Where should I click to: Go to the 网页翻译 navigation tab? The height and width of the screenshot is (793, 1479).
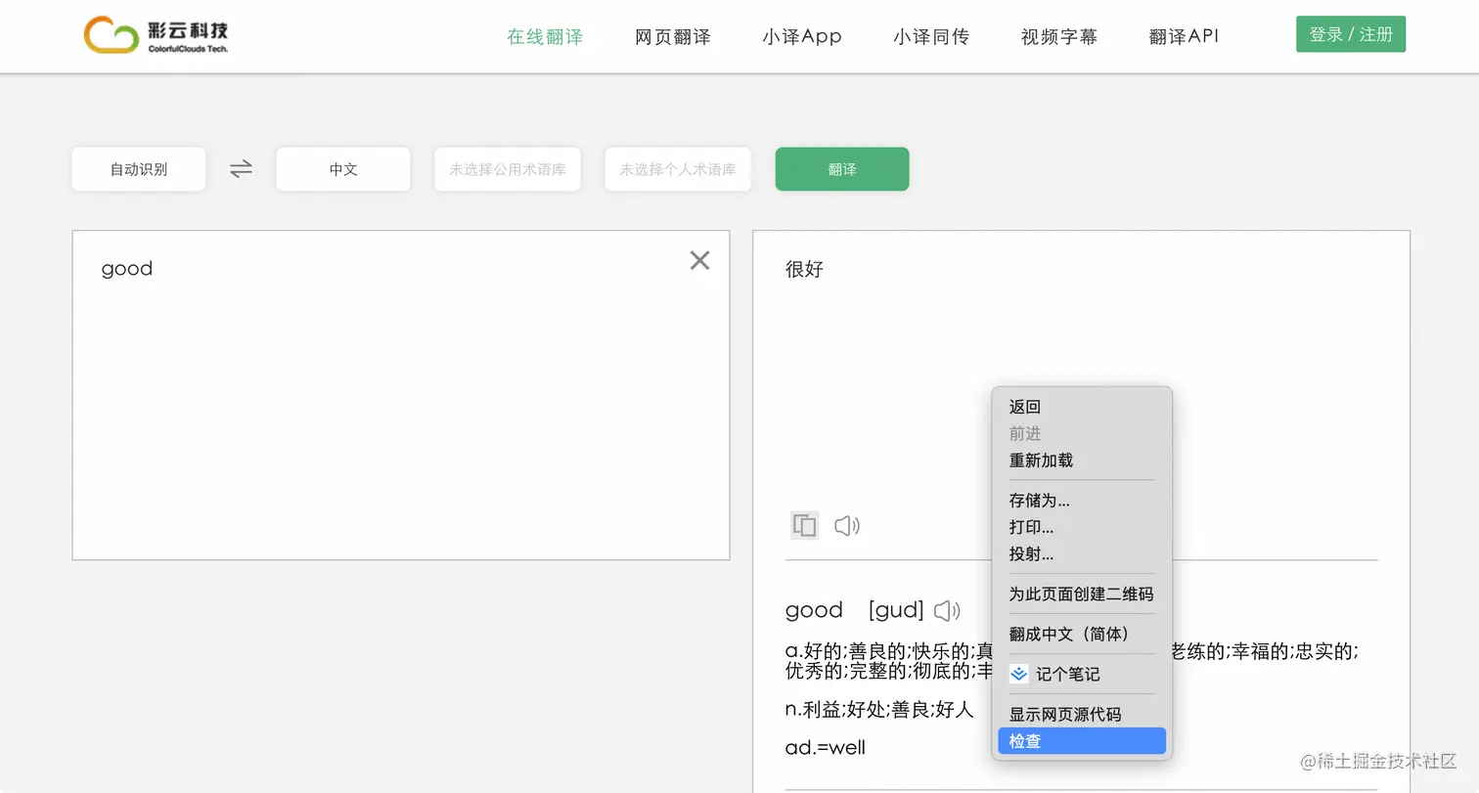673,36
